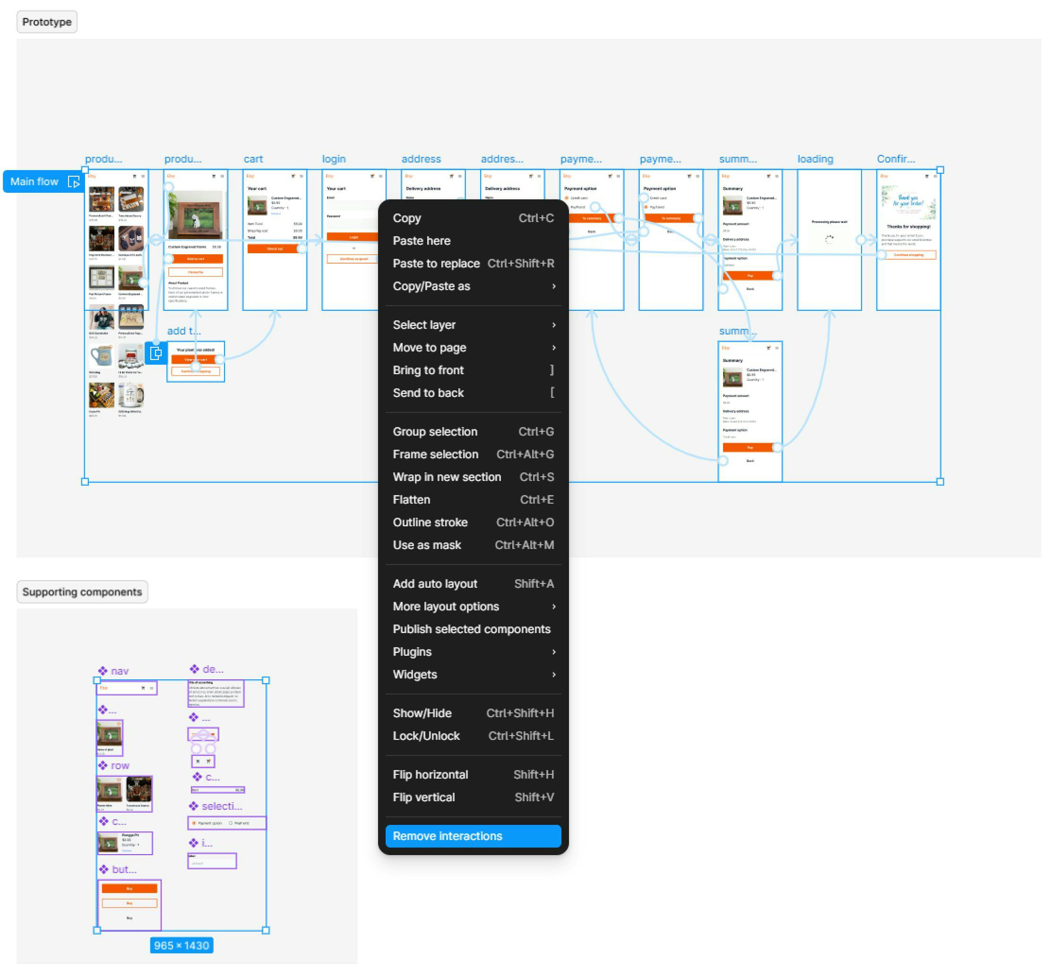
Task: Click the but... component diamond icon
Action: (103, 869)
